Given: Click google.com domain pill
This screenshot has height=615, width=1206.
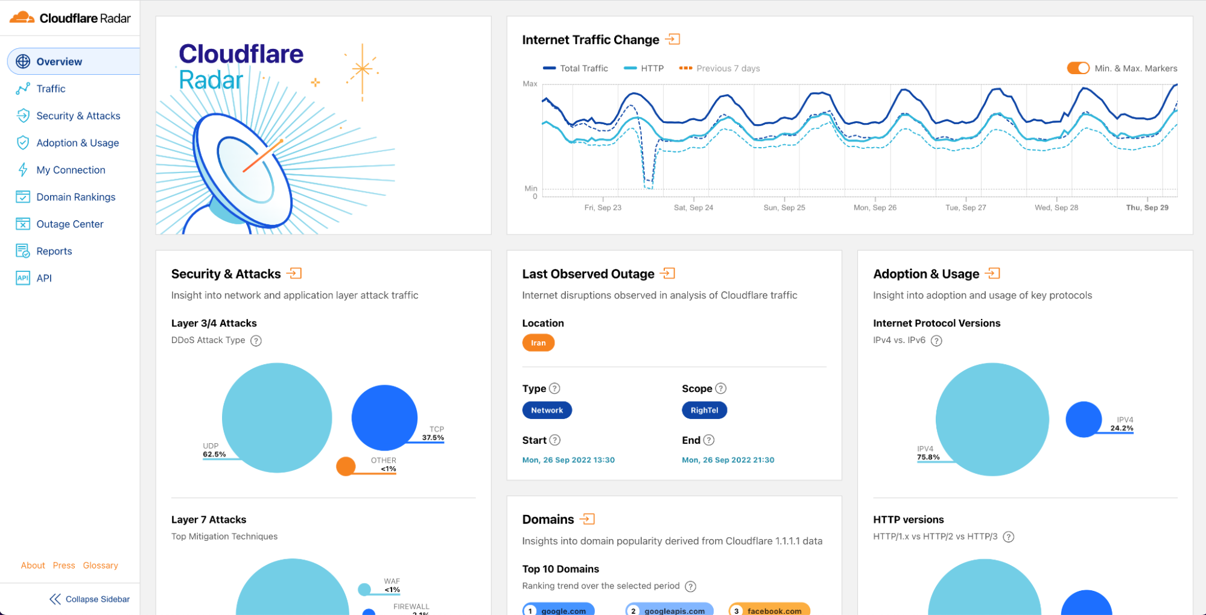Looking at the screenshot, I should click(559, 610).
